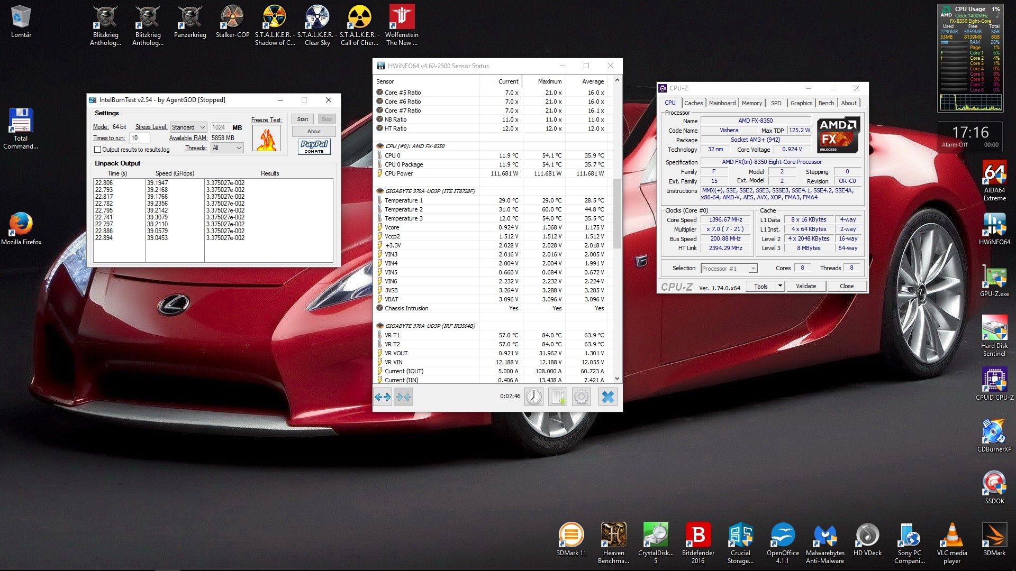Click the Validate button in CPU-Z
Screen dimensions: 1016x571
(805, 286)
